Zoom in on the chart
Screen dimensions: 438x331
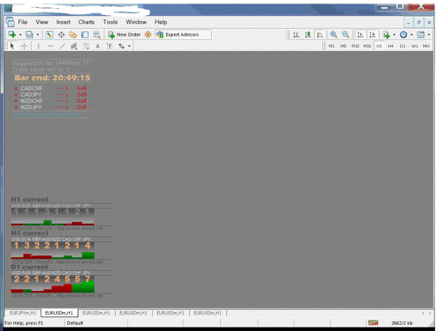point(334,34)
